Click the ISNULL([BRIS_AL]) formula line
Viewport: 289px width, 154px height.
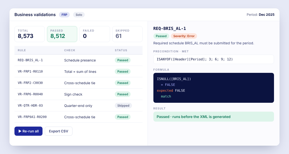pos(174,79)
